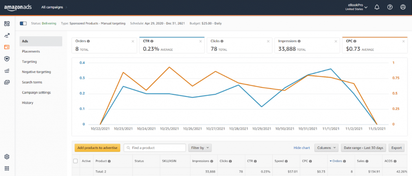
Task: Check the select-all checkbox in table header
Action: pos(75,161)
